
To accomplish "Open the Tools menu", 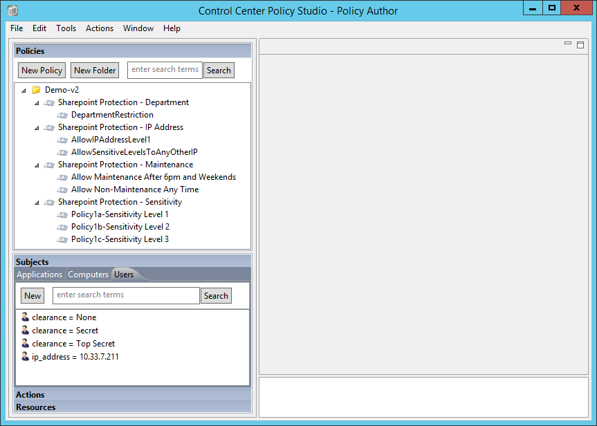I will click(66, 28).
